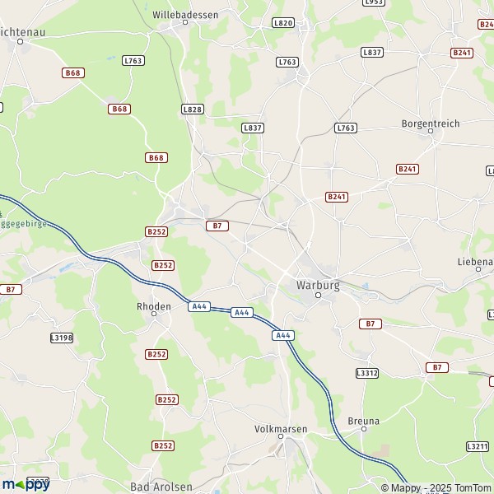Screen dimensions: 494x494
Task: Select the Volkmarsen town label
Action: coord(281,429)
